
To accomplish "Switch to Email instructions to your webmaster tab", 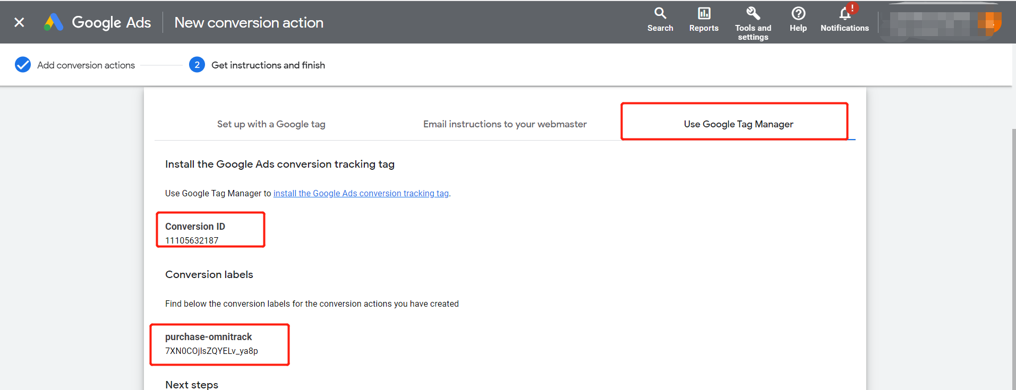I will [x=505, y=124].
